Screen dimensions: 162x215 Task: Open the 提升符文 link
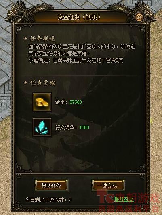coord(124,199)
